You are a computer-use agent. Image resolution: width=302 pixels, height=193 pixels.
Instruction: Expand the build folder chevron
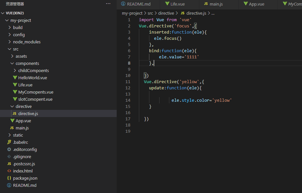click(x=9, y=27)
